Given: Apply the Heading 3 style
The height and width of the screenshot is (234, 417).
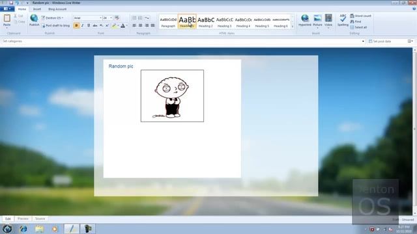Looking at the screenshot, I should [x=224, y=21].
